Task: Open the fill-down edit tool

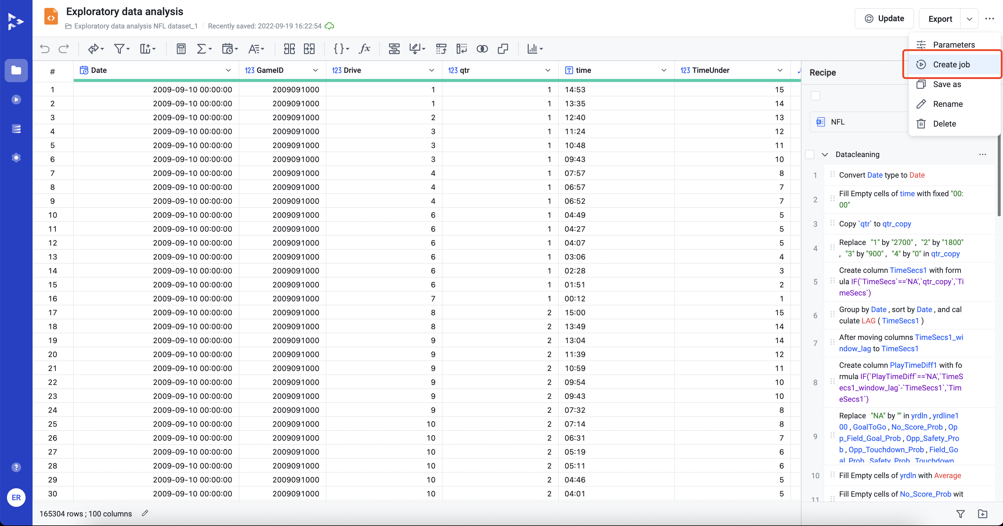Action: coord(417,49)
